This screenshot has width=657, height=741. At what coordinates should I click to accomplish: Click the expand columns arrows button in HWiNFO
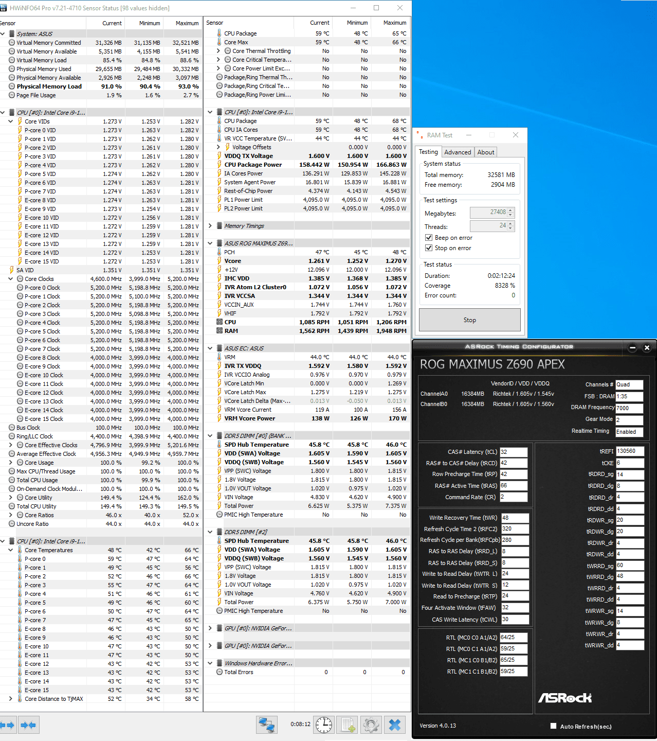pos(7,725)
